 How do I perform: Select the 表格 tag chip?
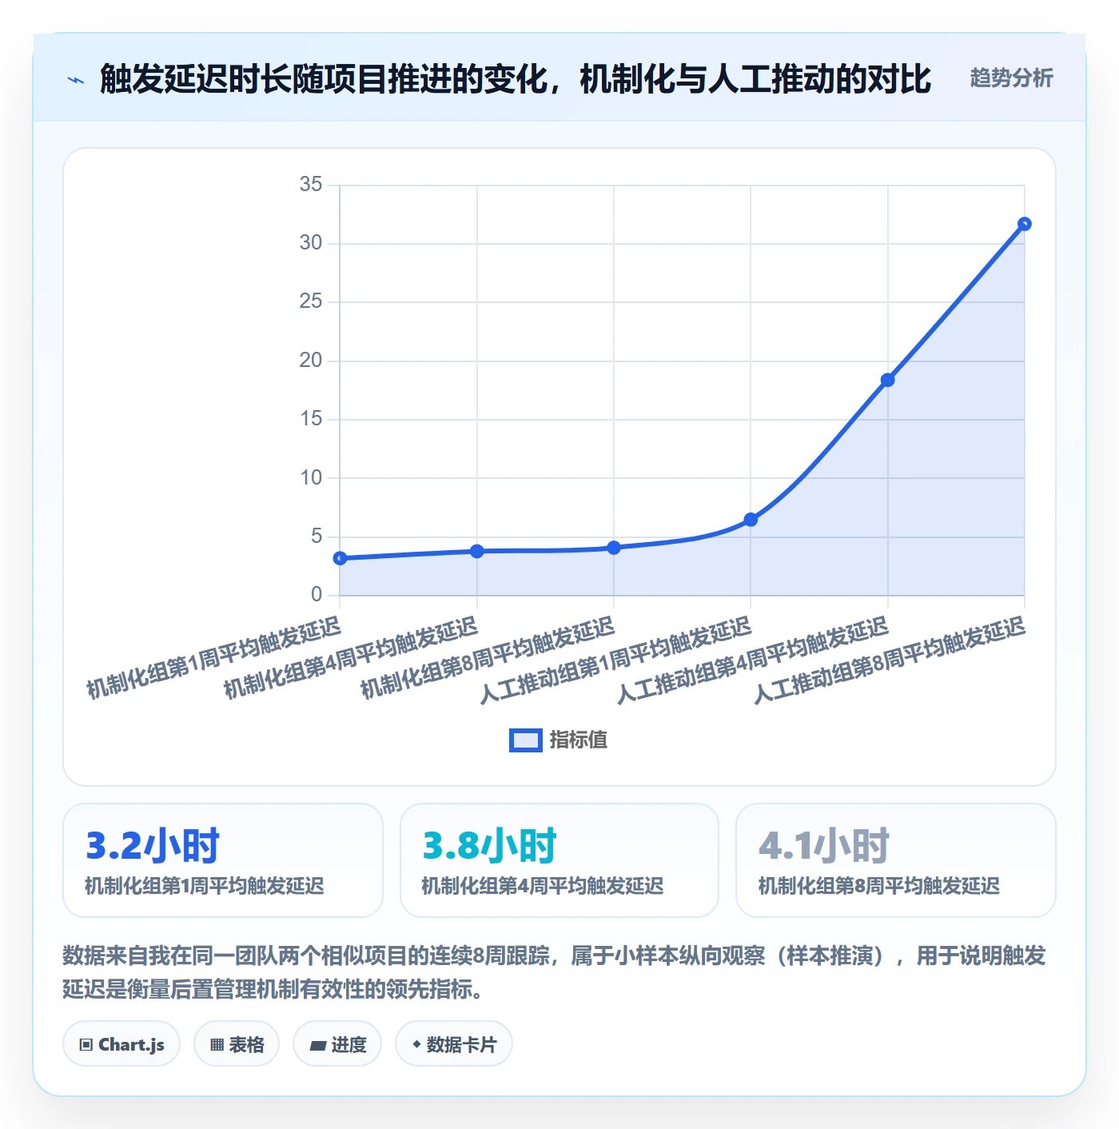click(237, 1044)
